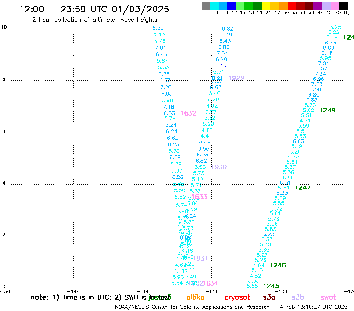Click the 6.59 value at the top of the track
This screenshot has width=354, height=311.
(158, 28)
